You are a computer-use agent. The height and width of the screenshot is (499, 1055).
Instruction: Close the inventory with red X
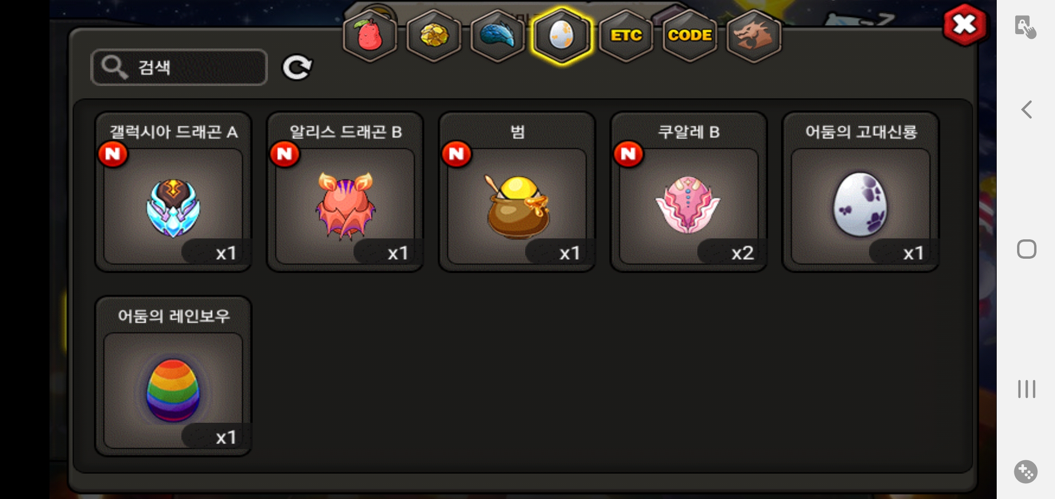pos(964,24)
